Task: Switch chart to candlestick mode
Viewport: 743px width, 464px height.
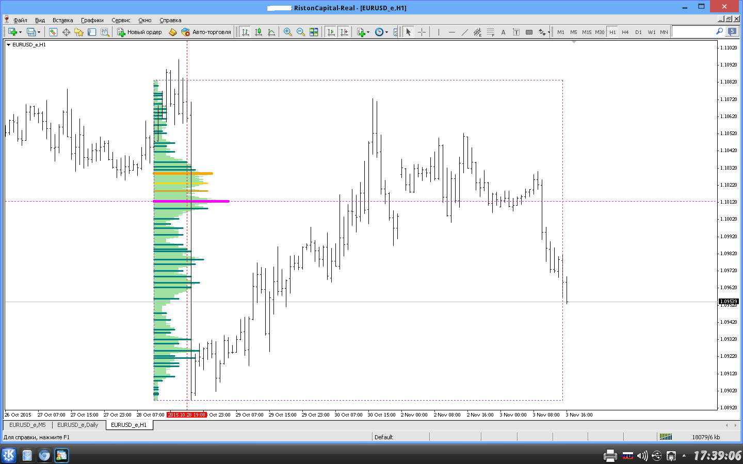Action: [x=259, y=32]
